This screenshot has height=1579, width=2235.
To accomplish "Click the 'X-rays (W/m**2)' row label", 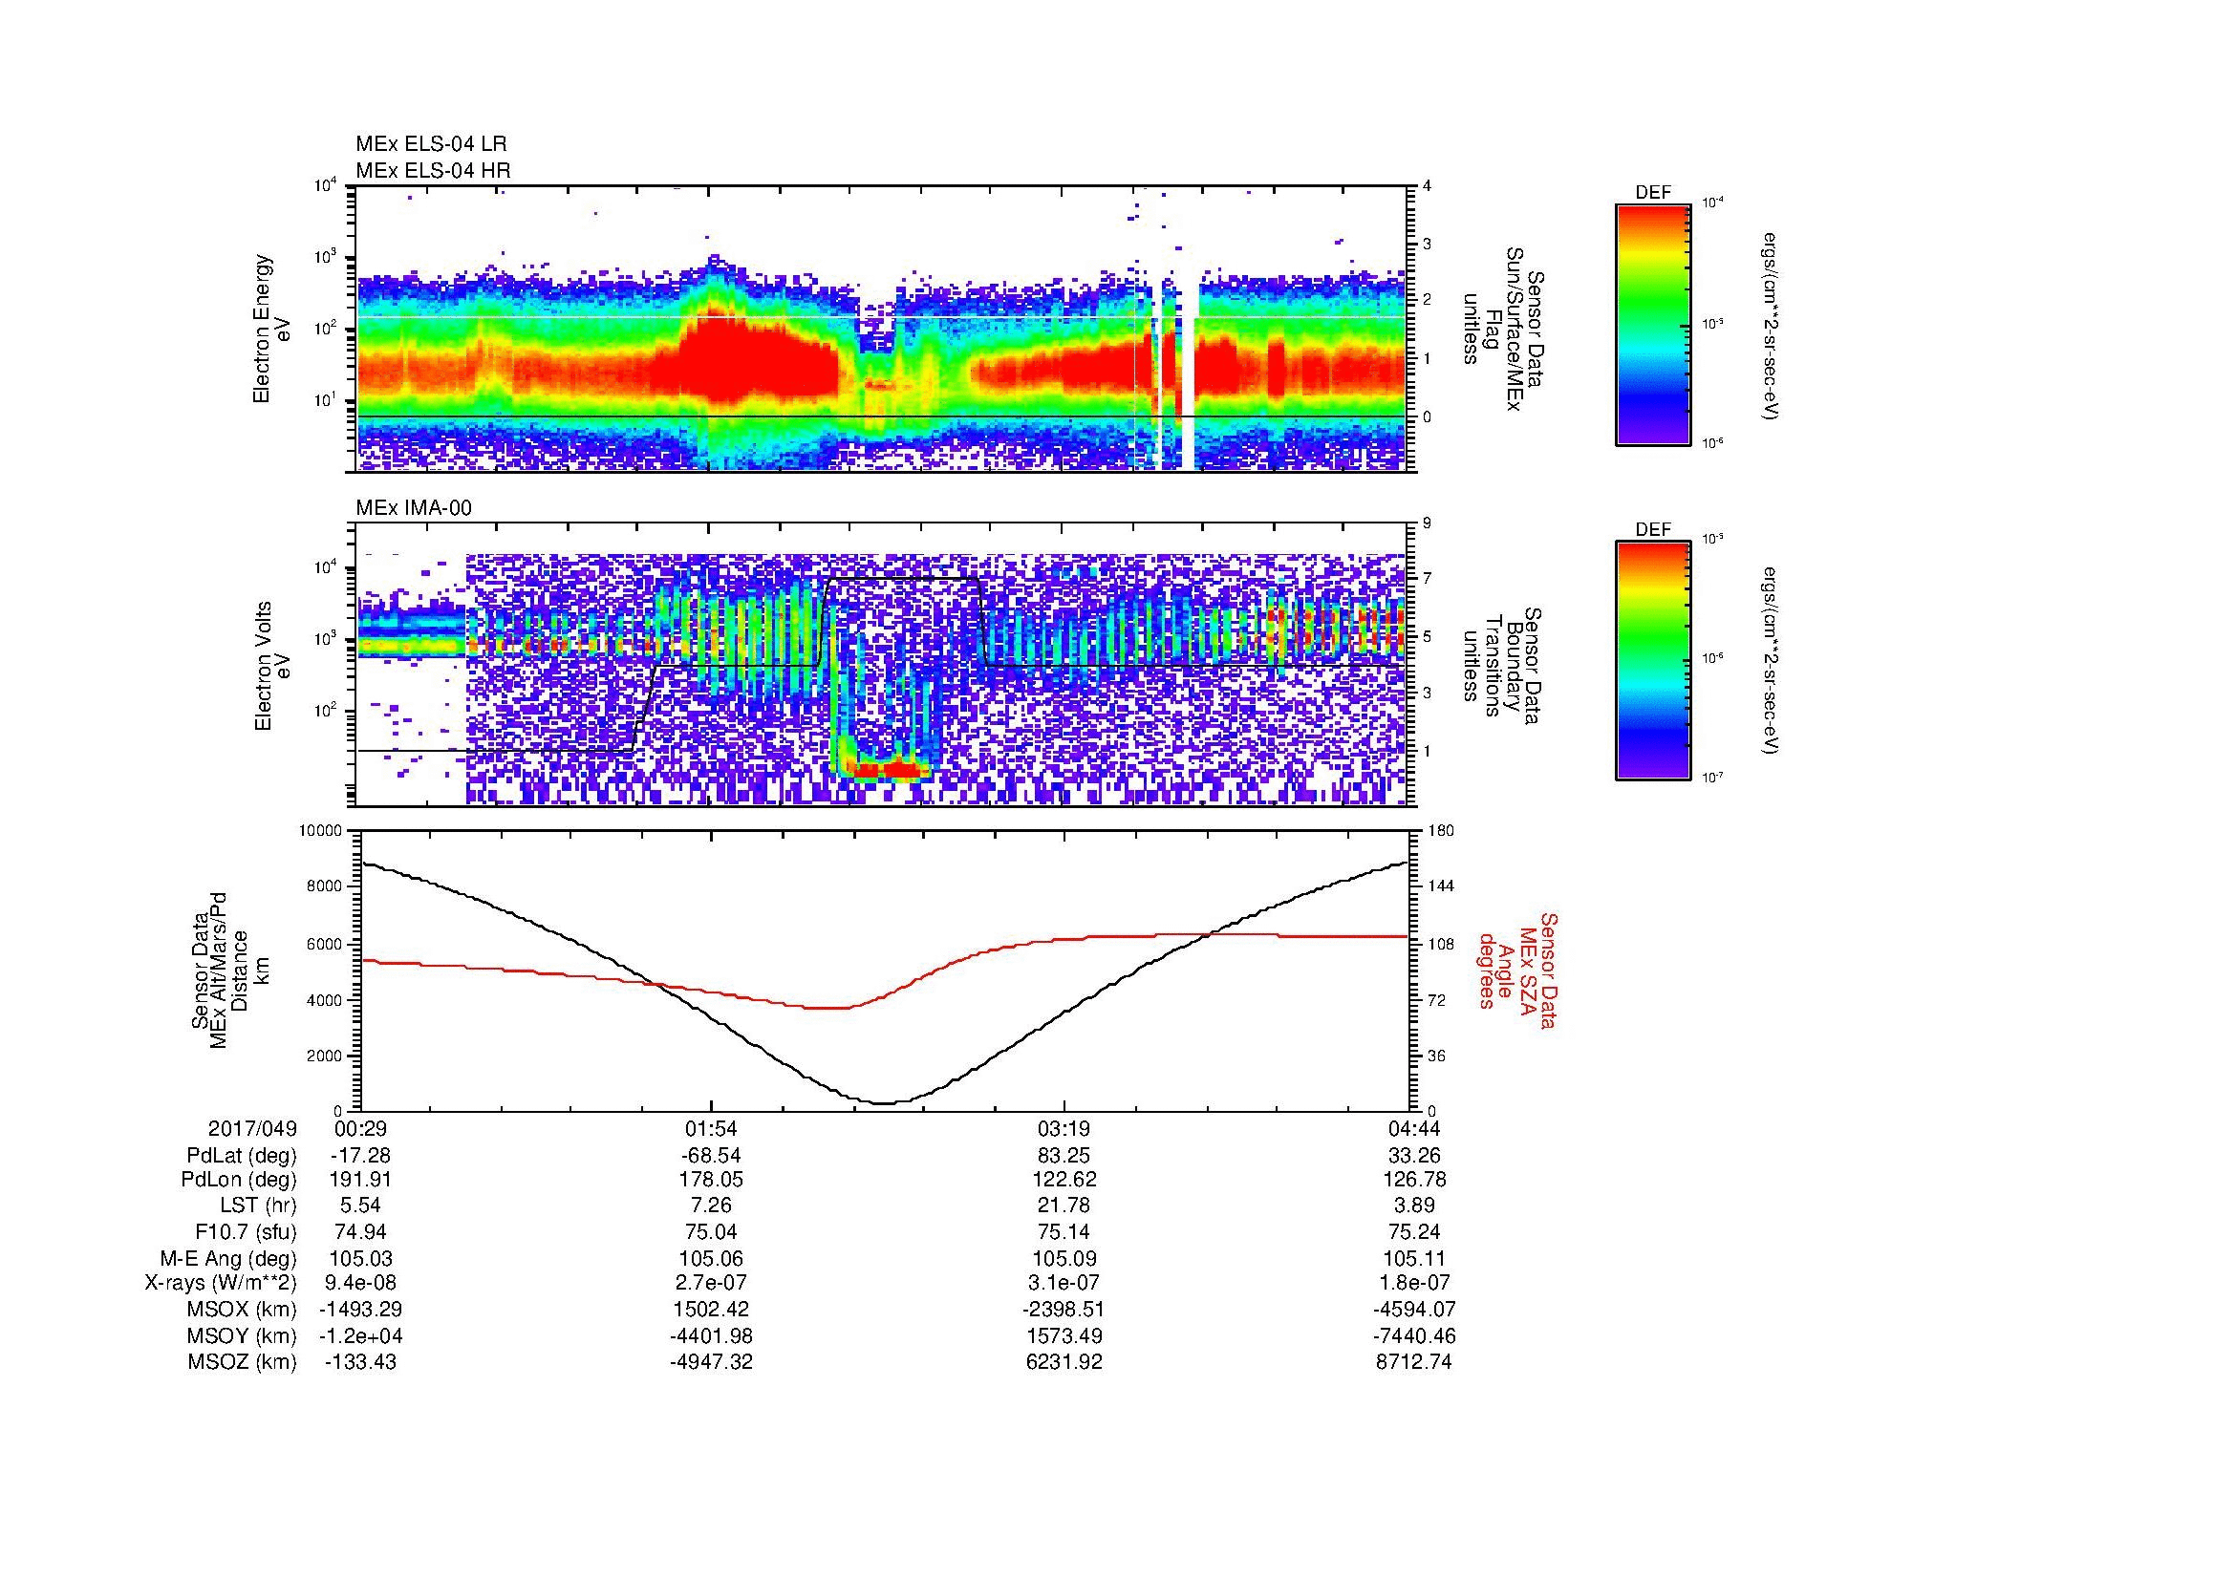I will click(220, 1283).
